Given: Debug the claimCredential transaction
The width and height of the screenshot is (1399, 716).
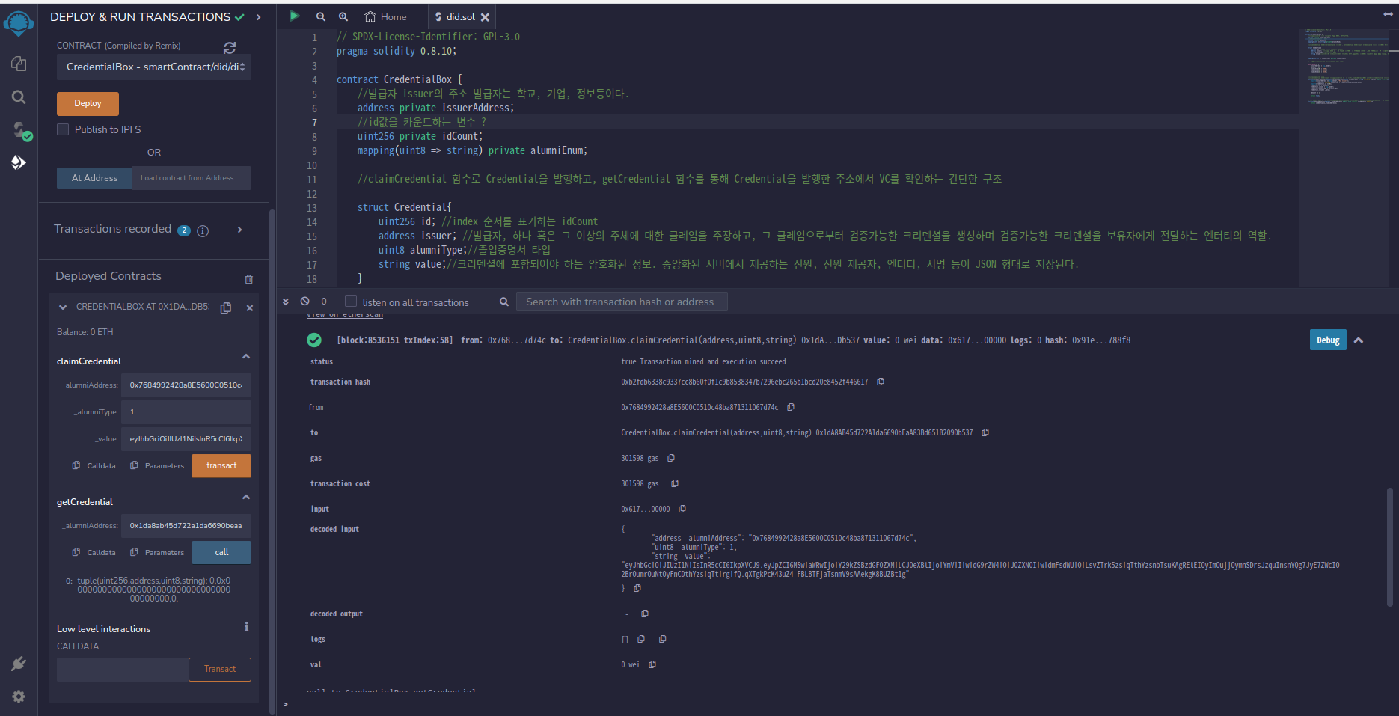Looking at the screenshot, I should coord(1328,340).
